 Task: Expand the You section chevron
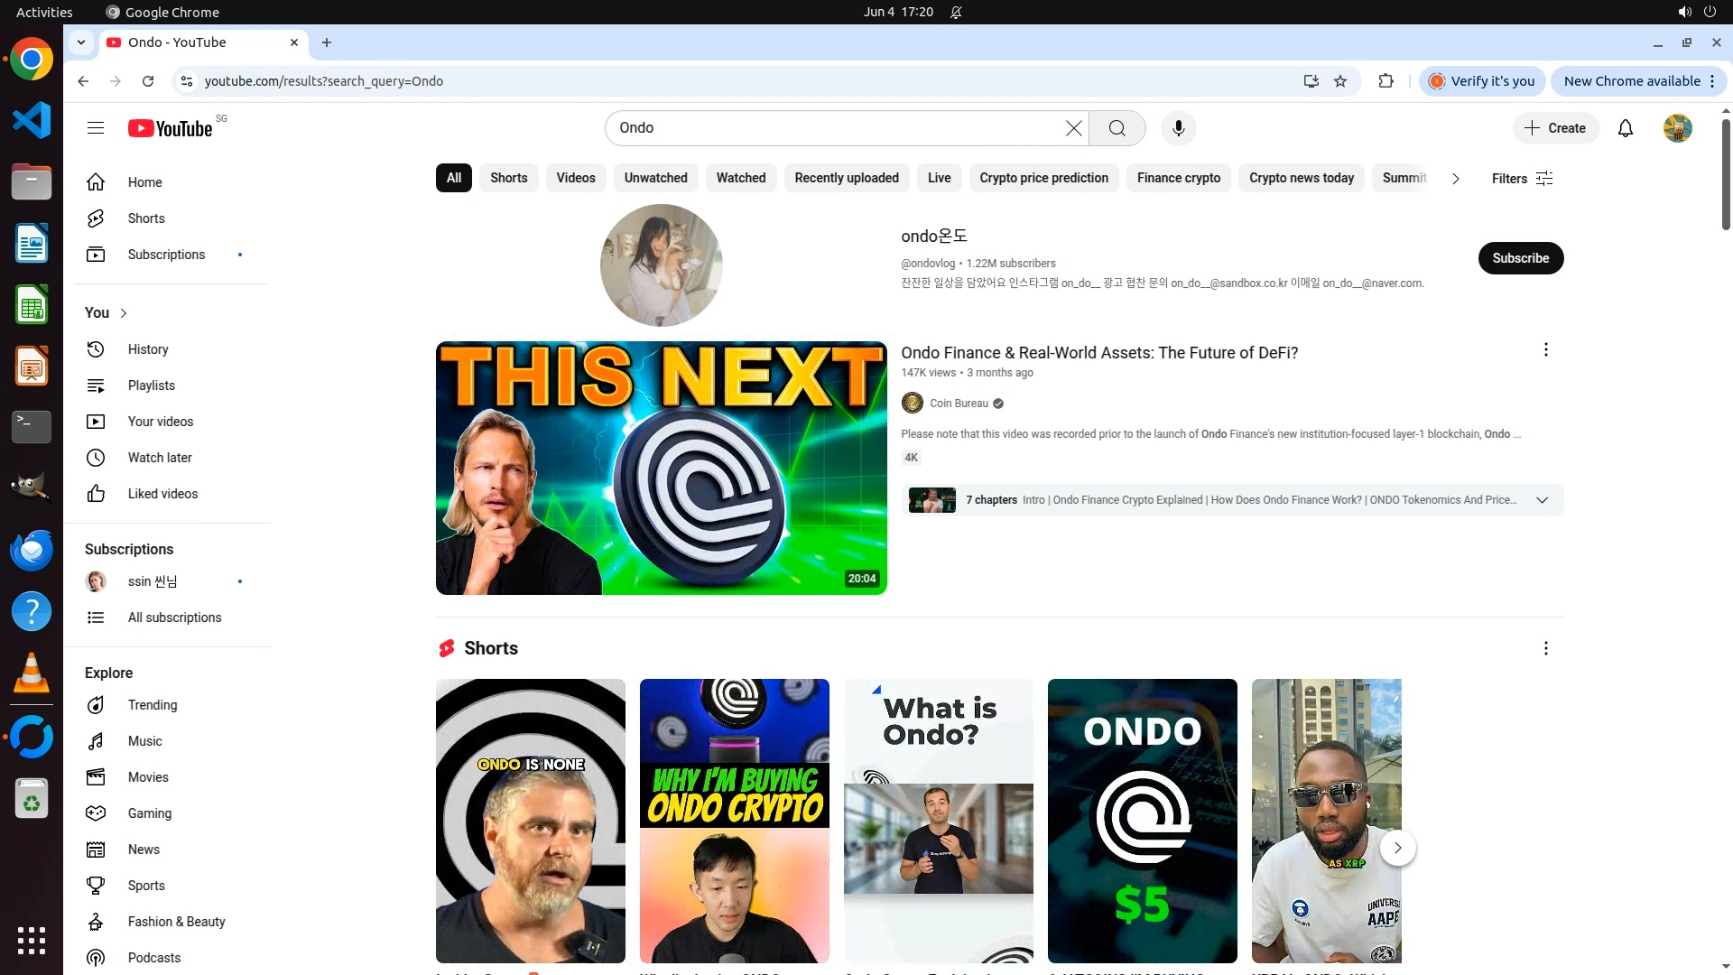point(124,313)
